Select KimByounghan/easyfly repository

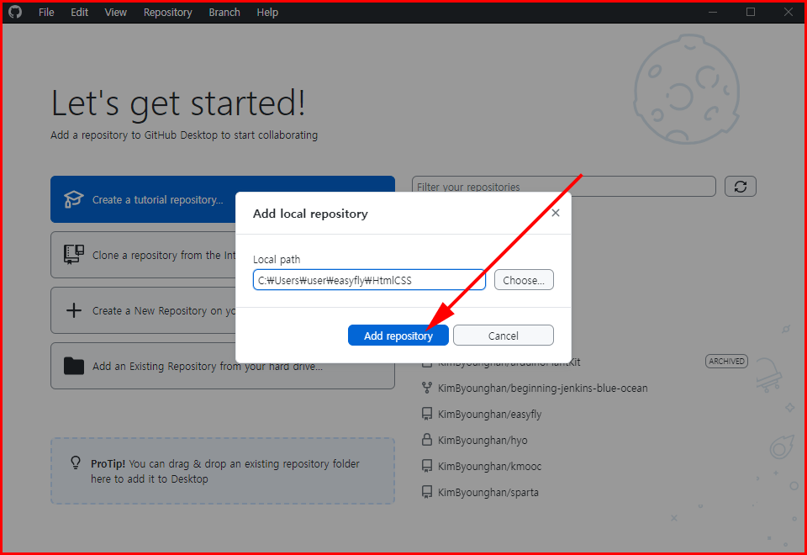coord(489,415)
